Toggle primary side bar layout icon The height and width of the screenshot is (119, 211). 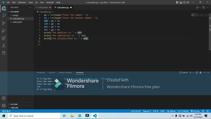point(177,2)
